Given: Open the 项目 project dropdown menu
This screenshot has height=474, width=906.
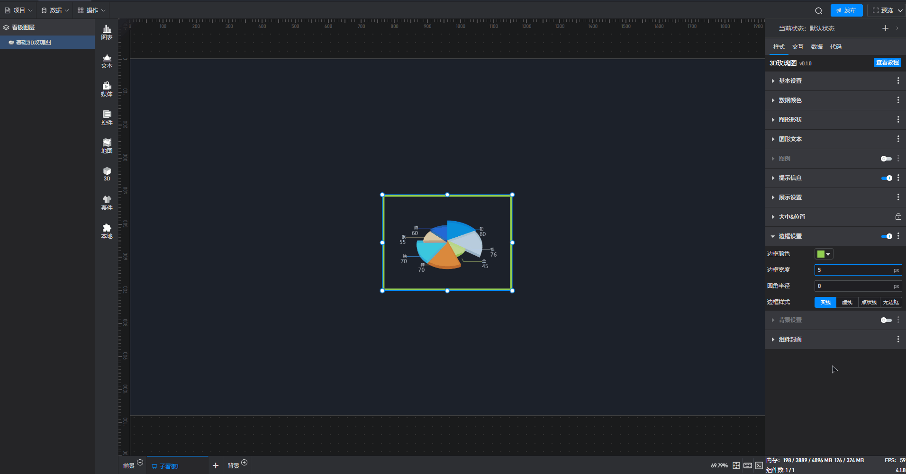Looking at the screenshot, I should 18,10.
